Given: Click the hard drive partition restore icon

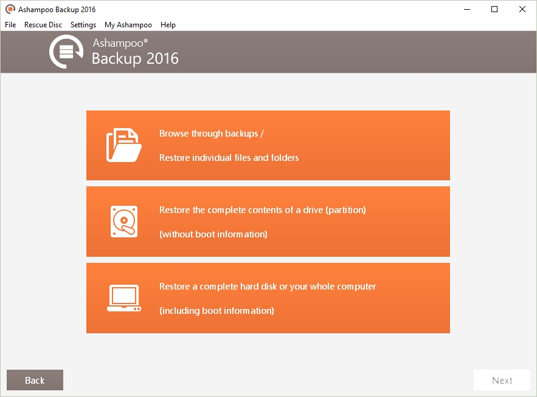Looking at the screenshot, I should click(124, 222).
